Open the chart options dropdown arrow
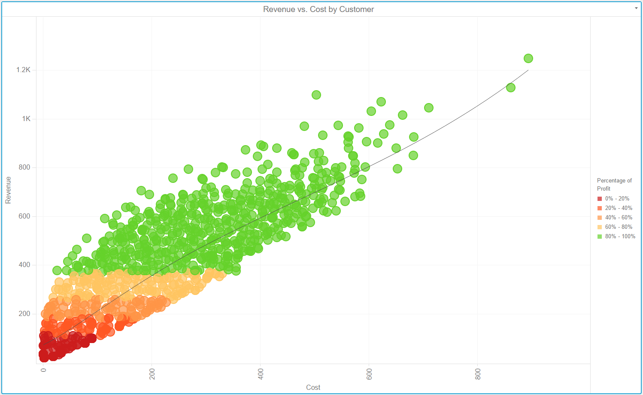This screenshot has width=643, height=395. coord(636,8)
